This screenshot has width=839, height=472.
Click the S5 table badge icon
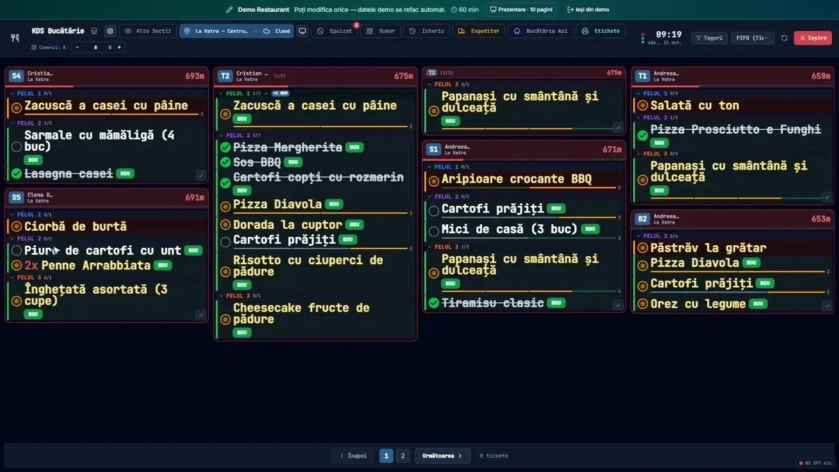tap(16, 197)
